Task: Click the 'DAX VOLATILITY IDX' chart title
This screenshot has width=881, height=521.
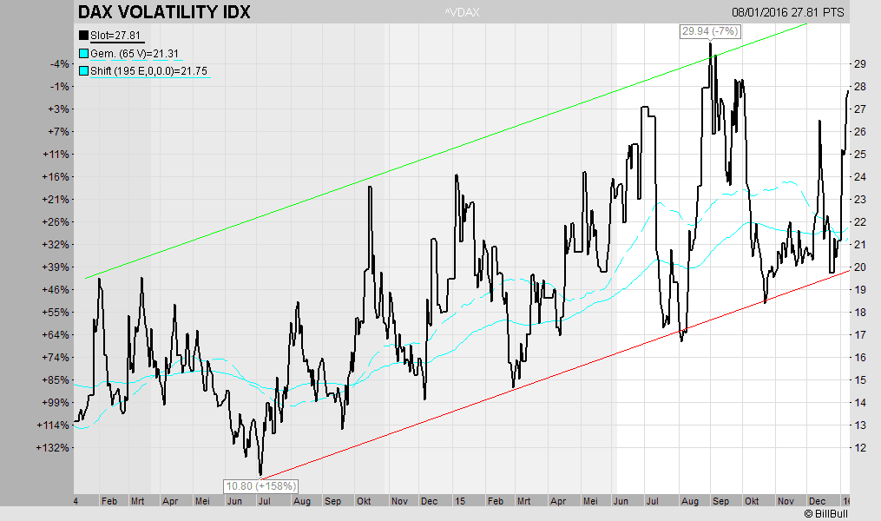Action: tap(163, 12)
